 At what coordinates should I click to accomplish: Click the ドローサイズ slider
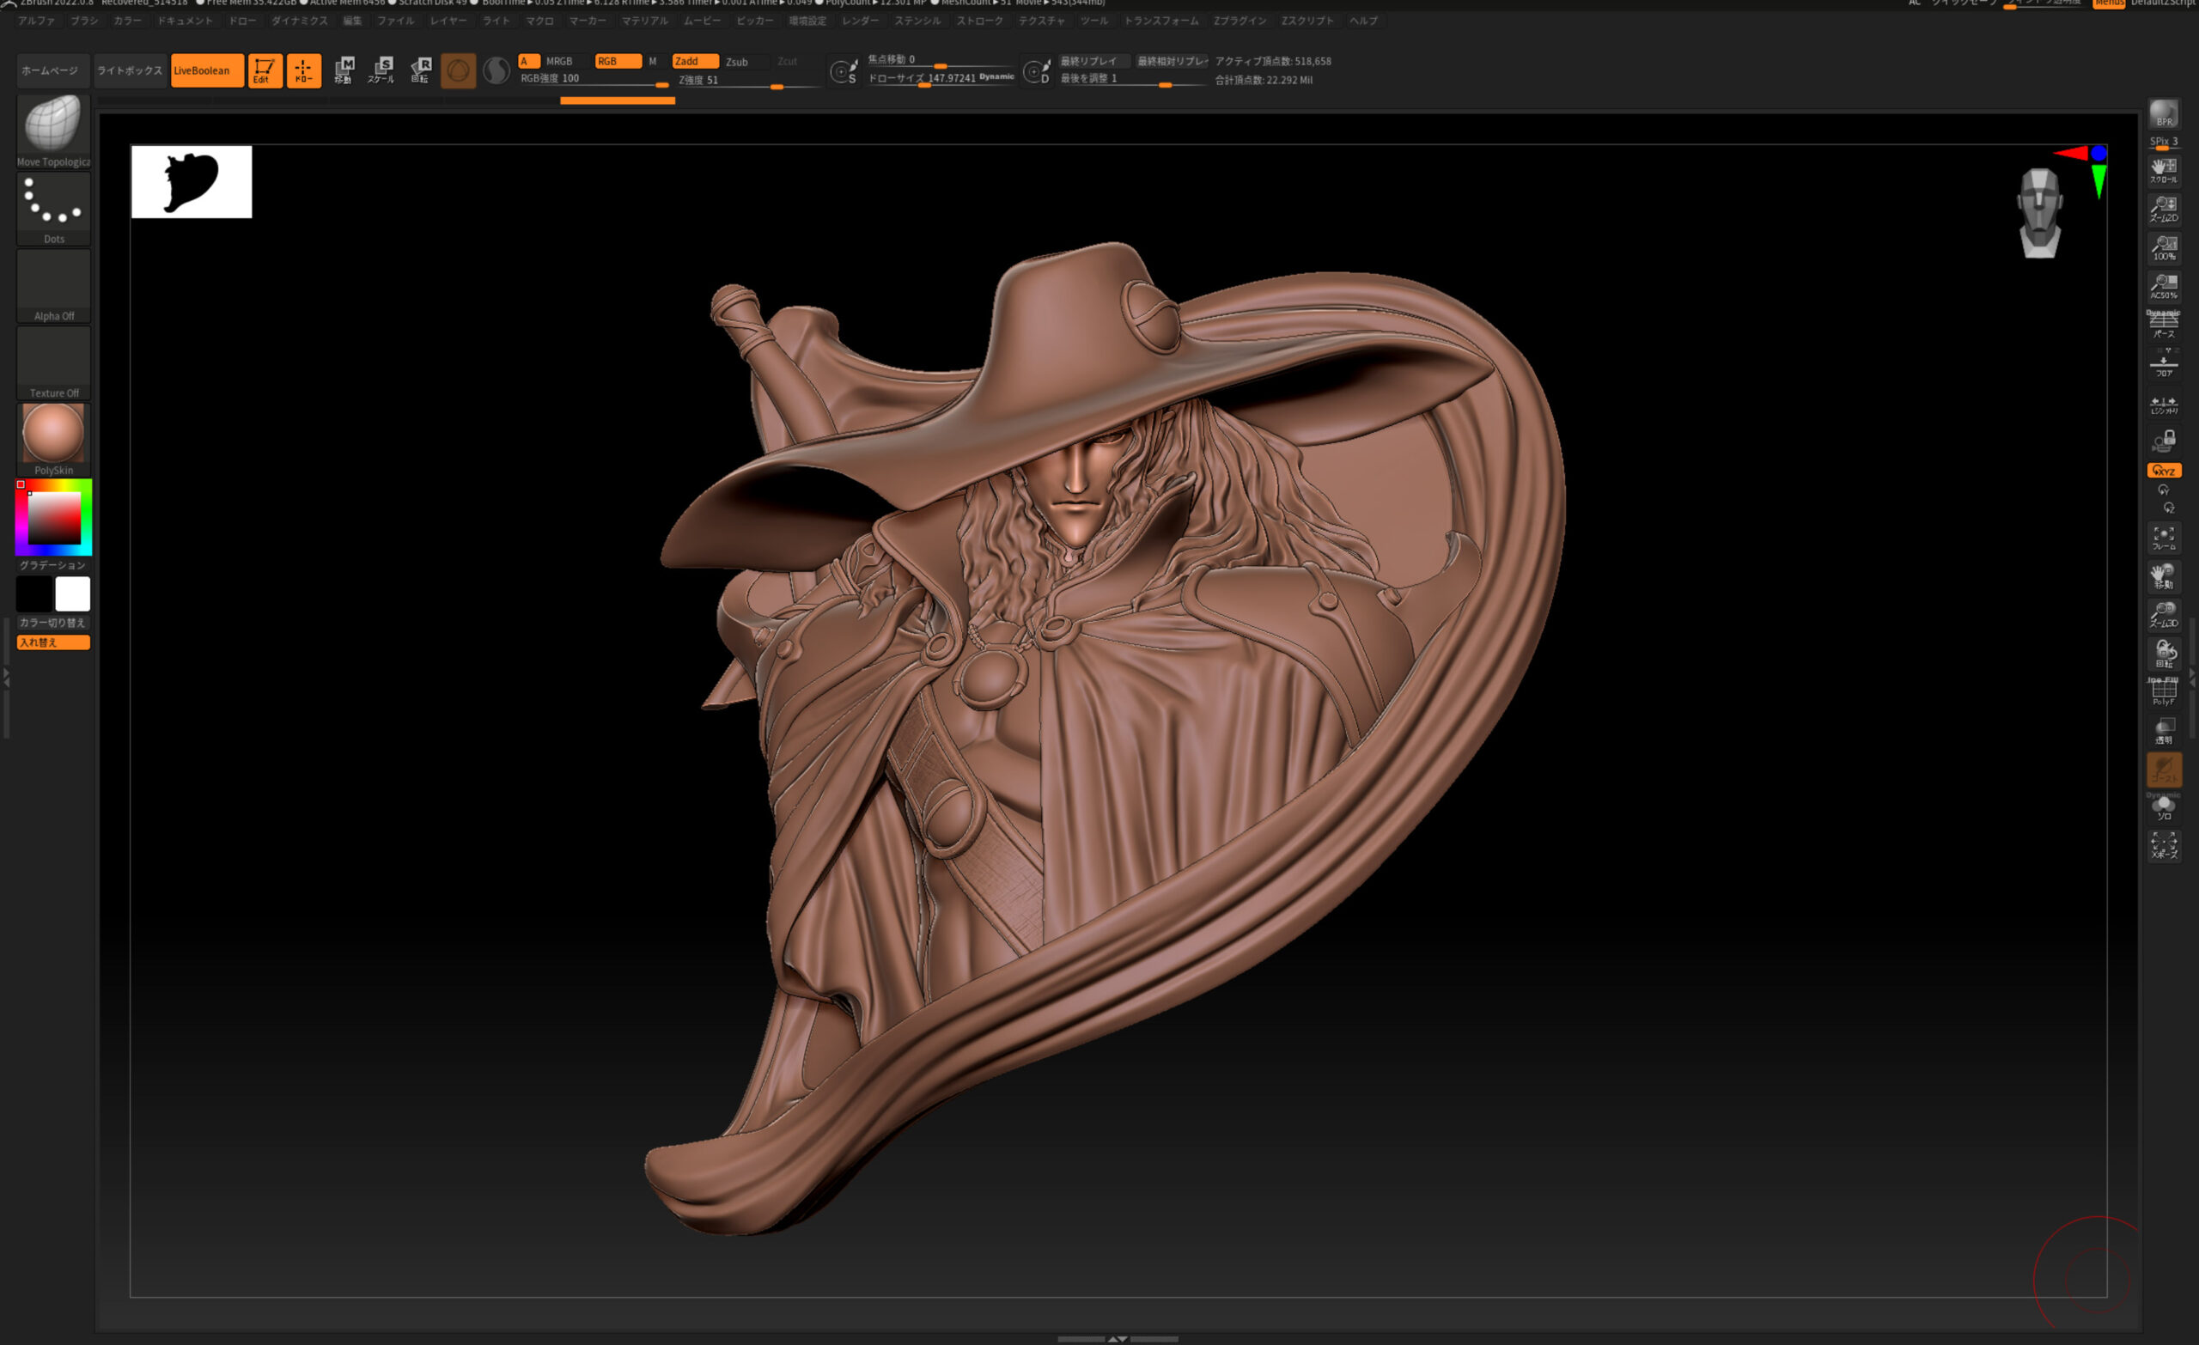coord(941,78)
